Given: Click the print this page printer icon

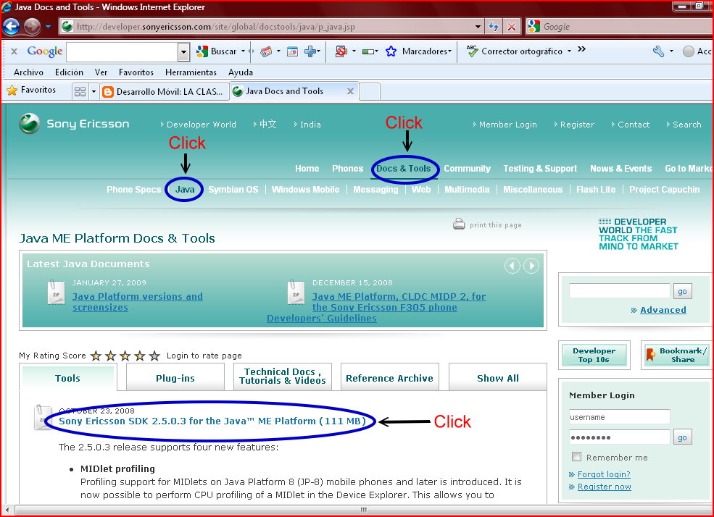Looking at the screenshot, I should (x=459, y=224).
